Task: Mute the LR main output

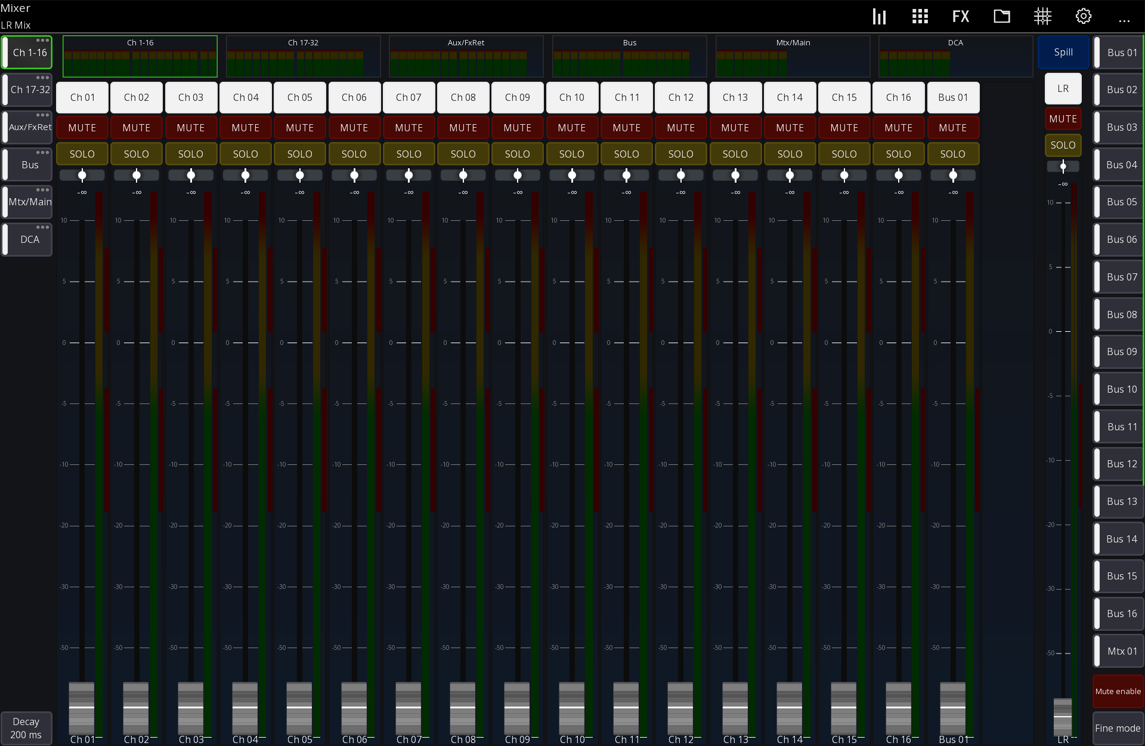Action: click(x=1063, y=119)
